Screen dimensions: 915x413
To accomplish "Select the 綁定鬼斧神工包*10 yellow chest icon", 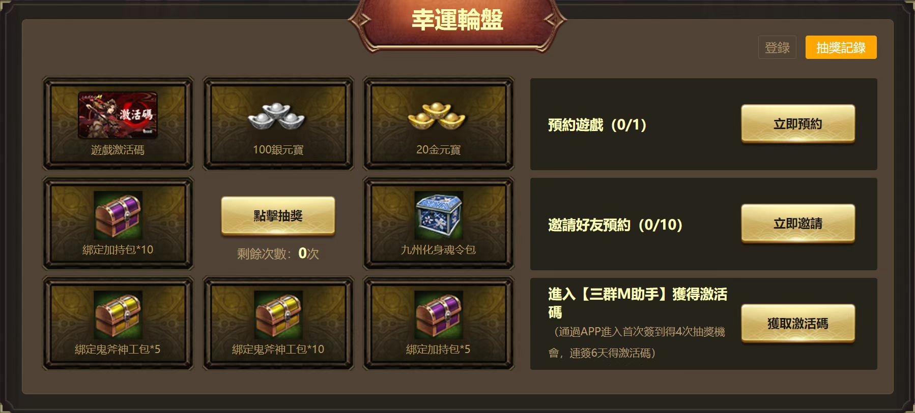I will [x=278, y=315].
